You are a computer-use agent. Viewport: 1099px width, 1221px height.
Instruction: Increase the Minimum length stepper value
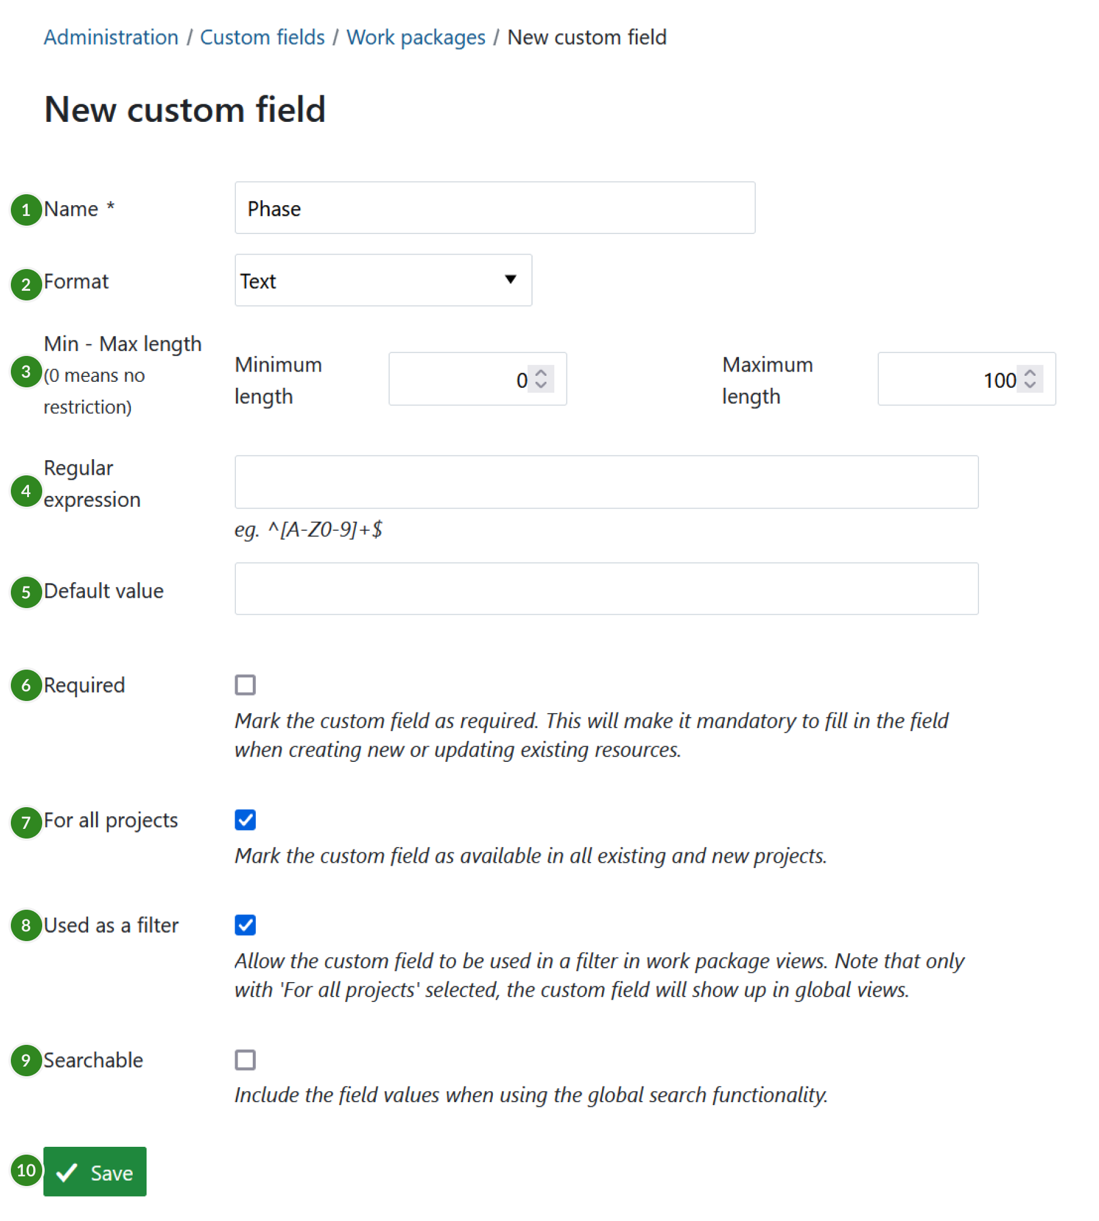click(541, 373)
